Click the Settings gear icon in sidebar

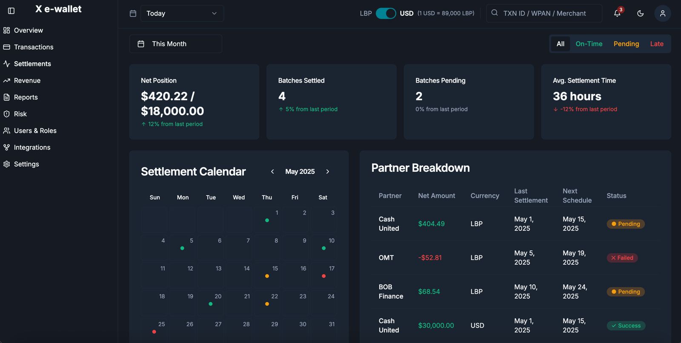point(6,164)
